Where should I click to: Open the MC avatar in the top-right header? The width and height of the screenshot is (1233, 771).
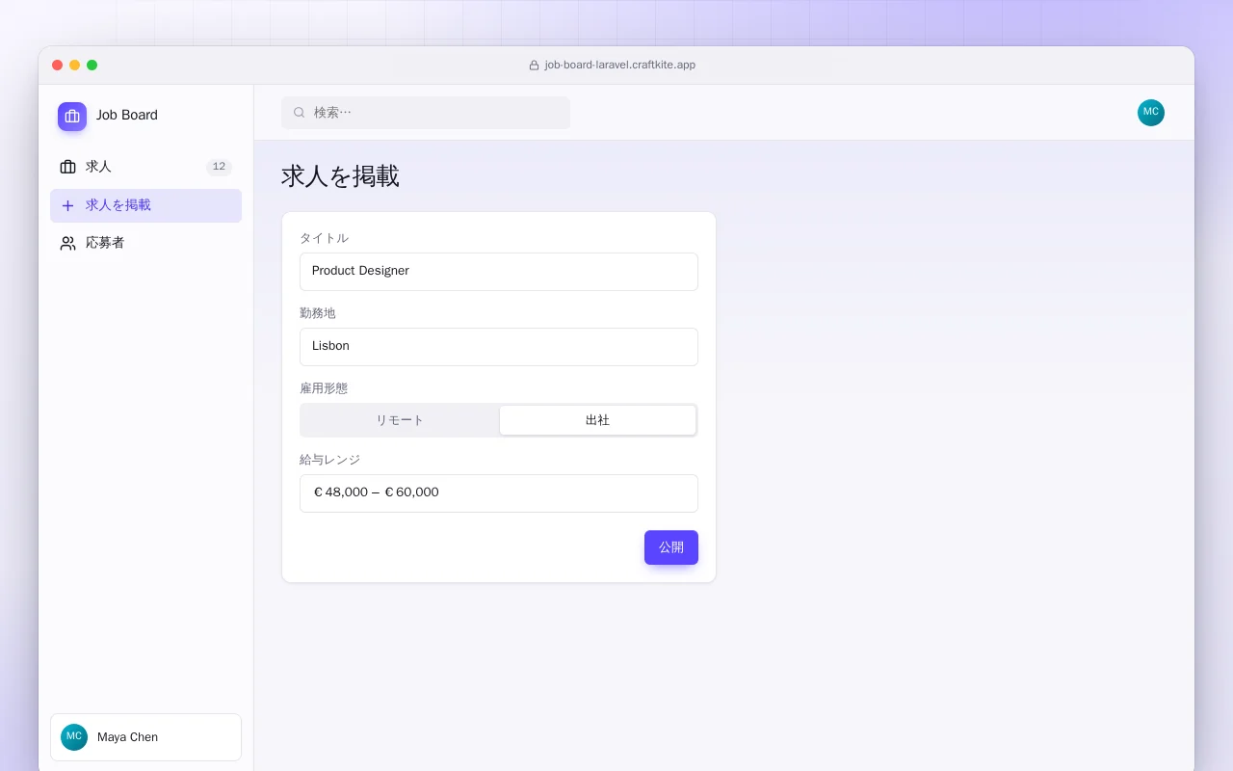(x=1151, y=113)
